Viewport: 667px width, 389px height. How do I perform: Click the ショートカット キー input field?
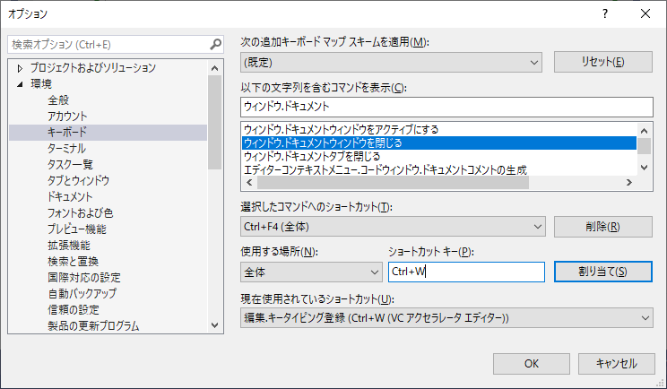pos(466,272)
